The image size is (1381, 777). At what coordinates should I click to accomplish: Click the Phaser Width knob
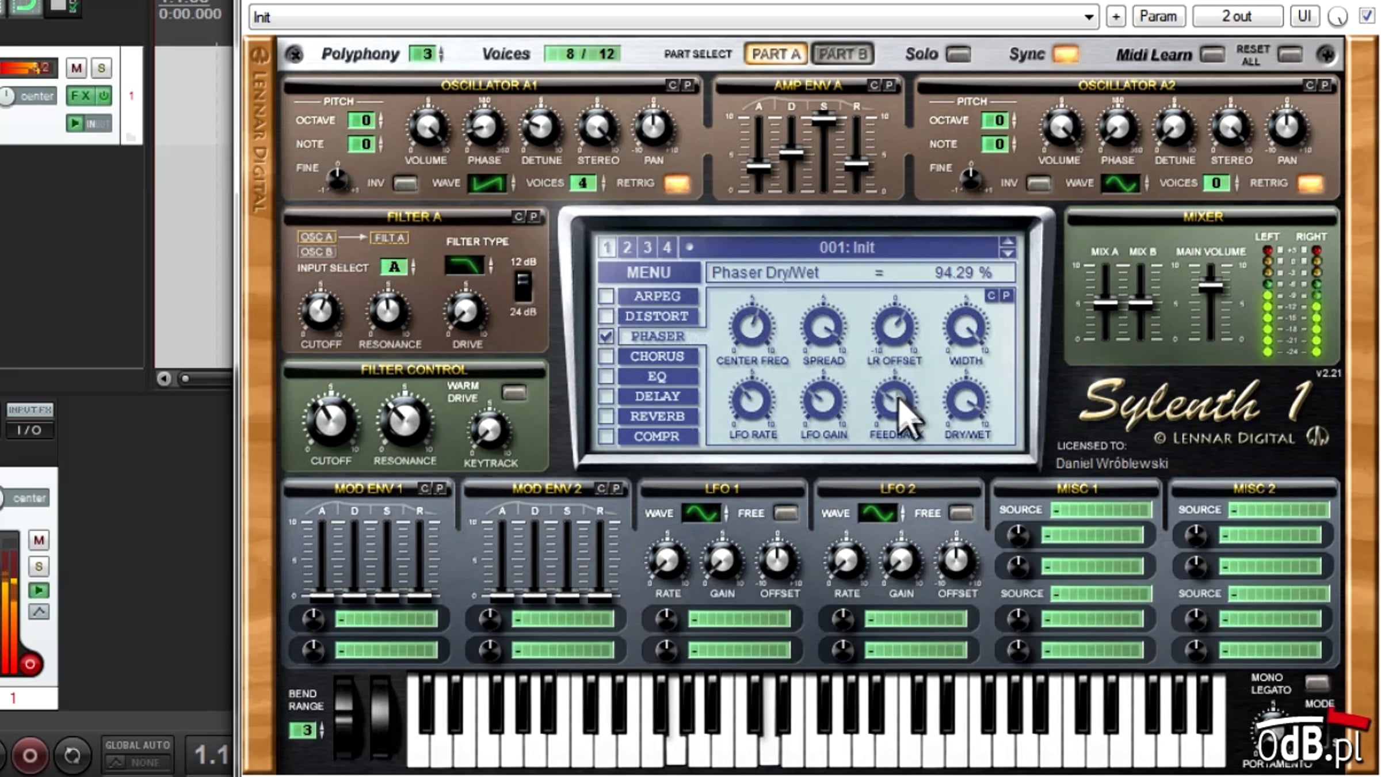[x=966, y=327]
